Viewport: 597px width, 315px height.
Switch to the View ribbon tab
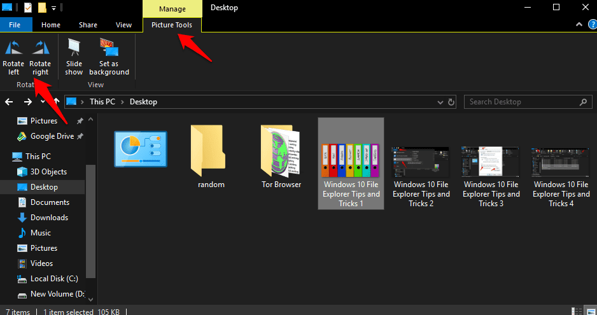point(123,25)
